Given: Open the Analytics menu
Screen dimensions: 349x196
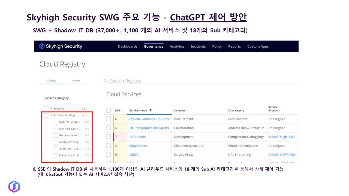Looking at the screenshot, I should coord(177,46).
